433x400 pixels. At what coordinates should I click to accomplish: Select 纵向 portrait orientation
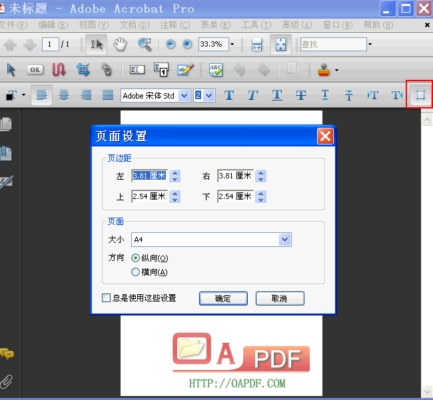pos(135,258)
